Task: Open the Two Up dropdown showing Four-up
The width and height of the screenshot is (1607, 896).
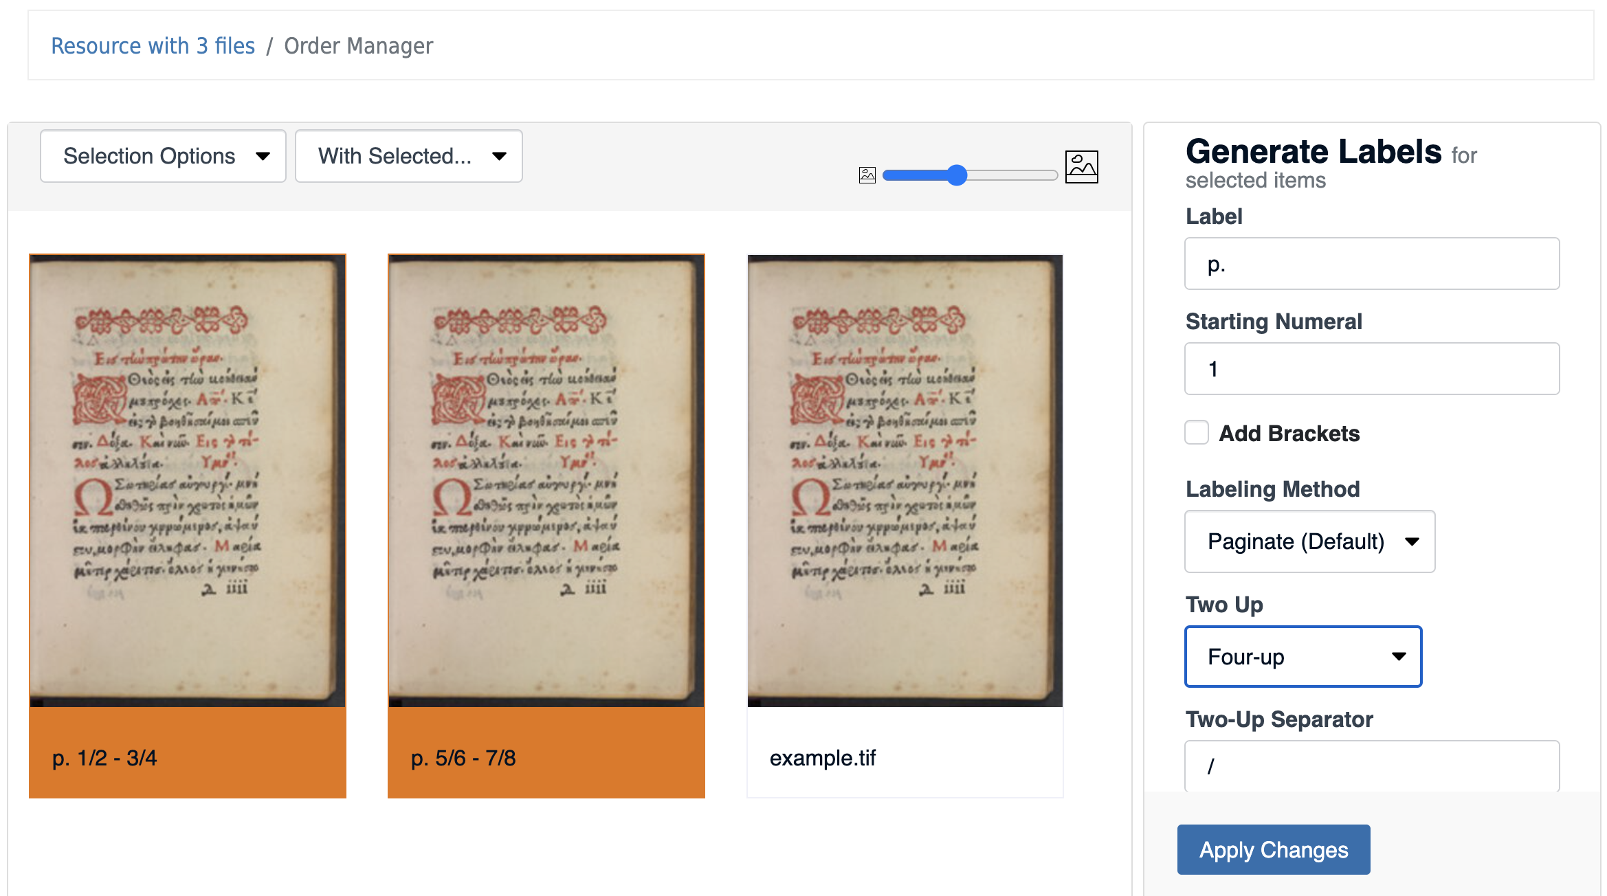Action: (1303, 657)
